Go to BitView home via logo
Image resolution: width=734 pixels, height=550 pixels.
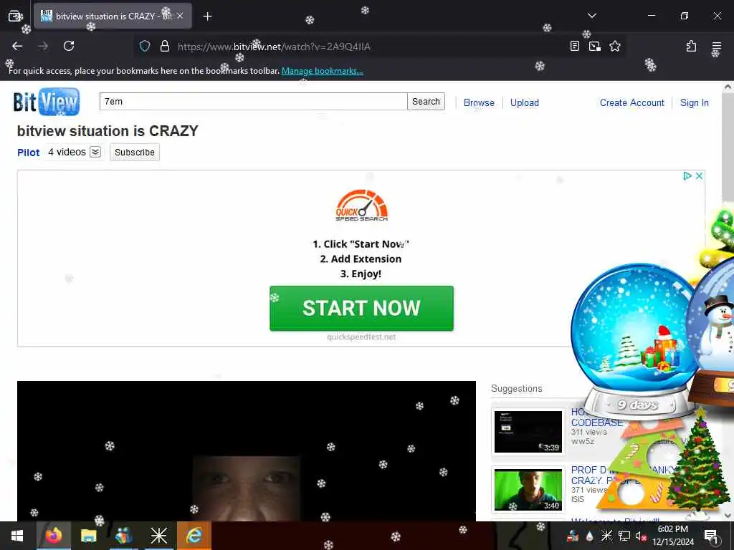tap(47, 102)
